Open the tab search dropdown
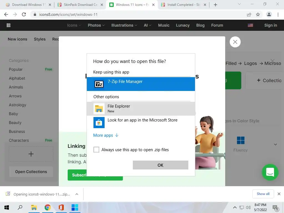The height and width of the screenshot is (213, 284). click(x=239, y=4)
